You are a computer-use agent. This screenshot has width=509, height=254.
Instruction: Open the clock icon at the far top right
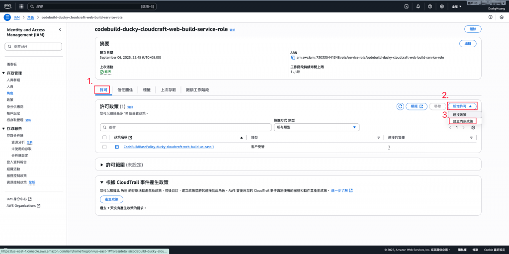502,17
